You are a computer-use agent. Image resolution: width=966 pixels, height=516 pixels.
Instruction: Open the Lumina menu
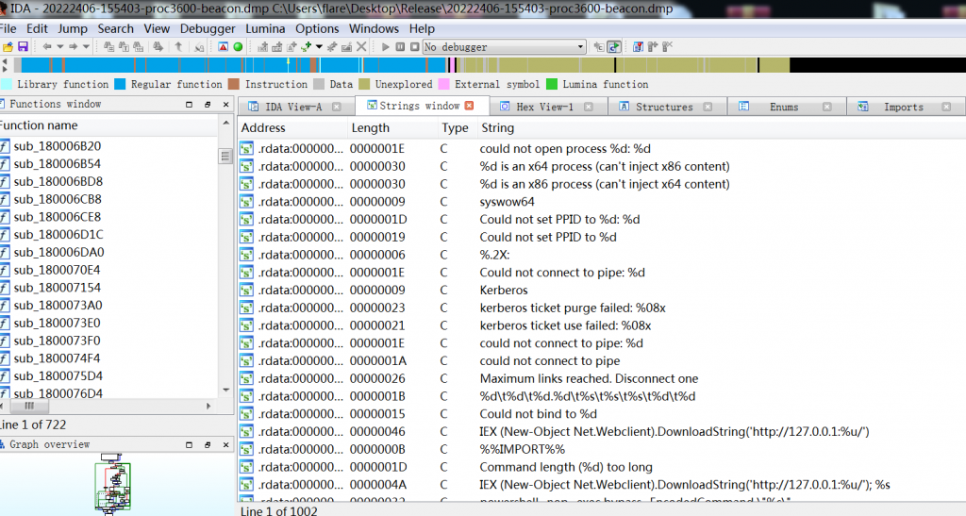(x=265, y=28)
